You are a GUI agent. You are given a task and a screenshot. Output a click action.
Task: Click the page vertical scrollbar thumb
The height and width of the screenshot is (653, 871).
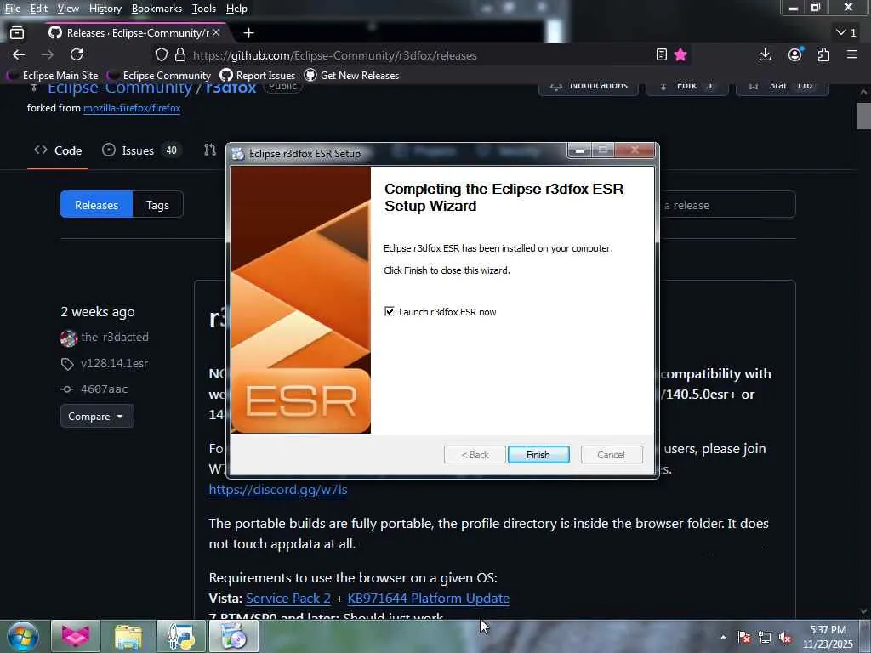point(864,116)
